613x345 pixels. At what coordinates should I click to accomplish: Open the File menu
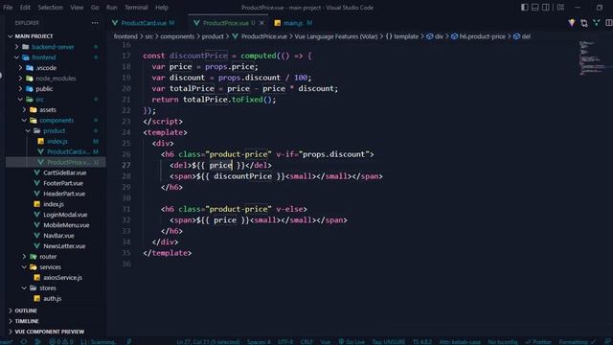click(8, 8)
